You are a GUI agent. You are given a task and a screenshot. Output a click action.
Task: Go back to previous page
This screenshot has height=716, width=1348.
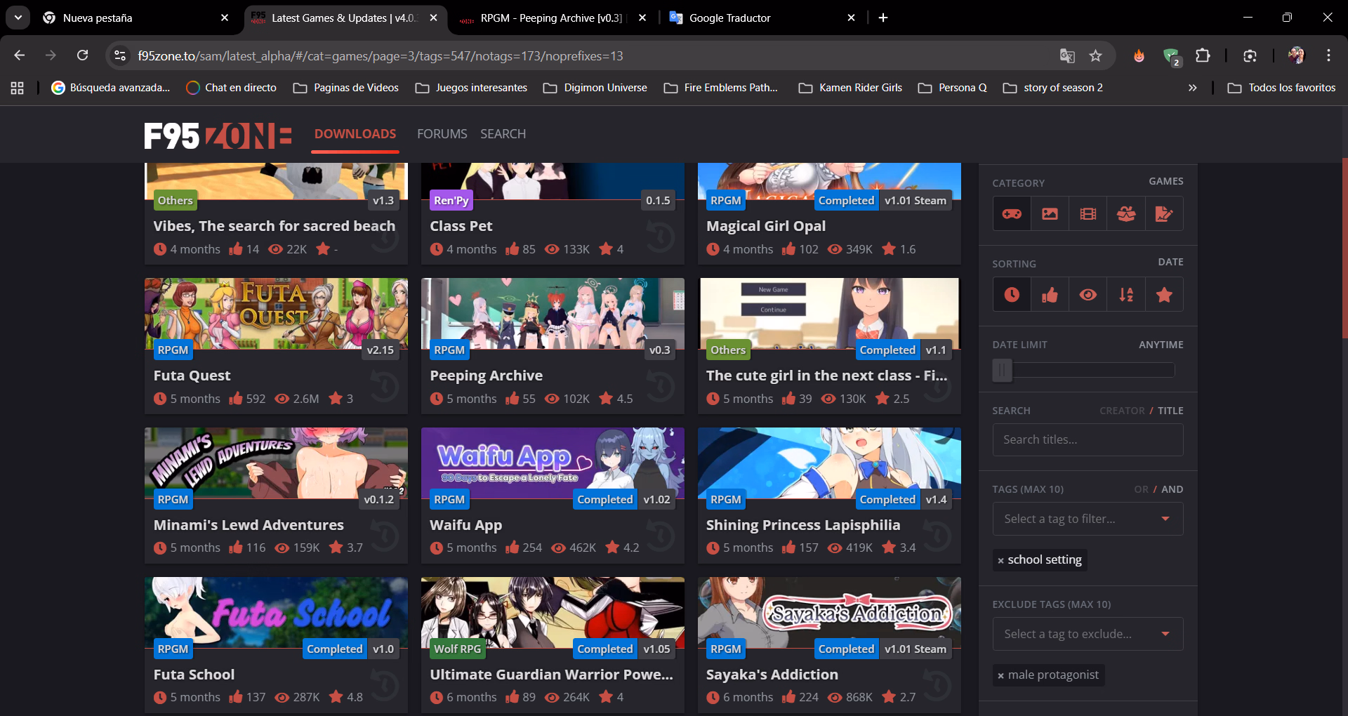click(x=20, y=55)
